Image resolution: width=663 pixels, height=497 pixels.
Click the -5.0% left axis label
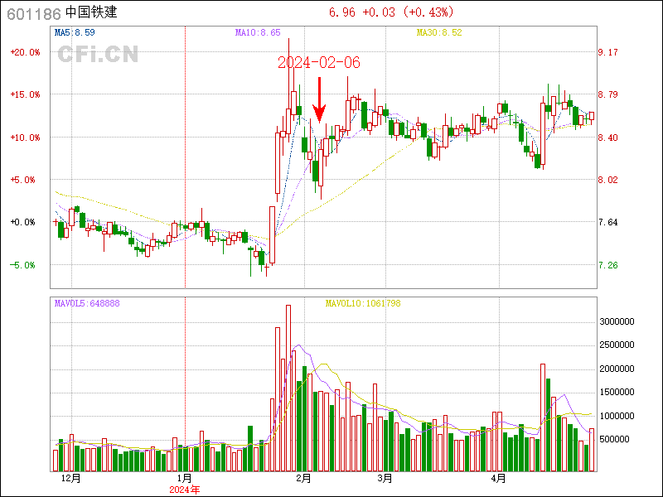pos(25,266)
